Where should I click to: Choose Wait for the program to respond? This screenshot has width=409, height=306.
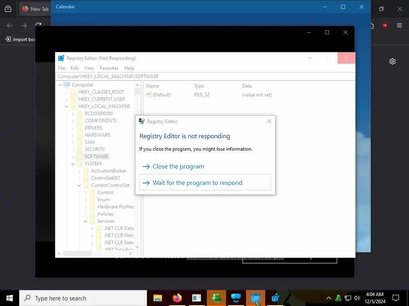pyautogui.click(x=205, y=182)
